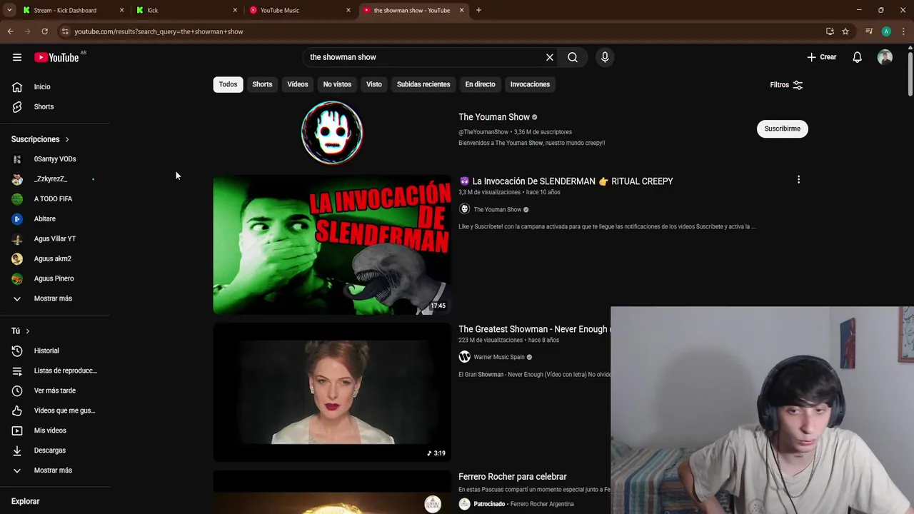The height and width of the screenshot is (514, 914).
Task: Open notifications bell
Action: 858,57
